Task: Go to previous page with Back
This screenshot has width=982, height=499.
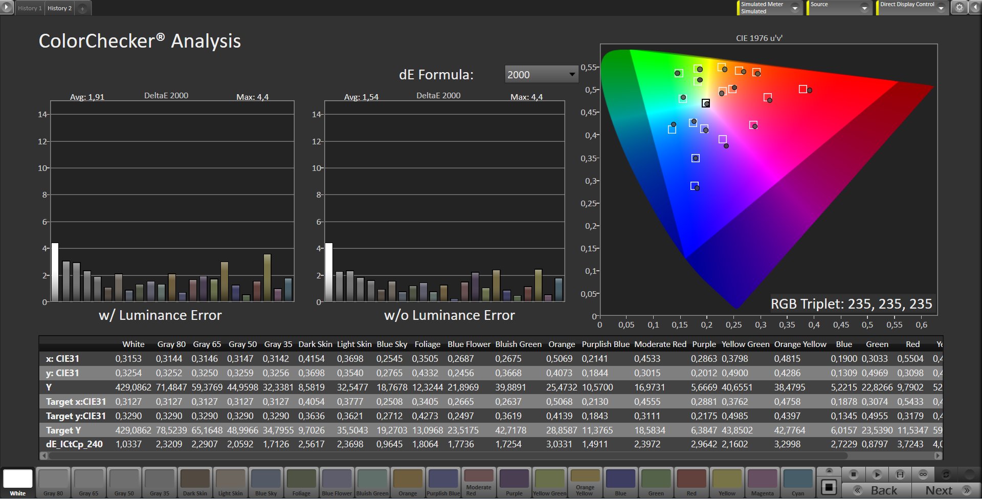Action: (877, 490)
